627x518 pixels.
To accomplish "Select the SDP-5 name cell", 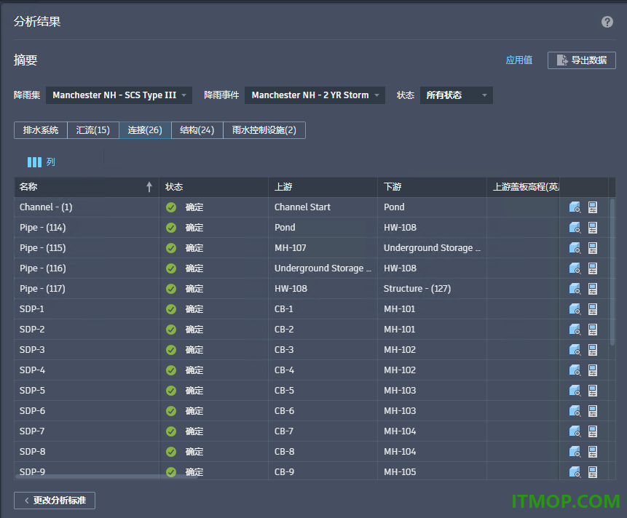I will [87, 391].
